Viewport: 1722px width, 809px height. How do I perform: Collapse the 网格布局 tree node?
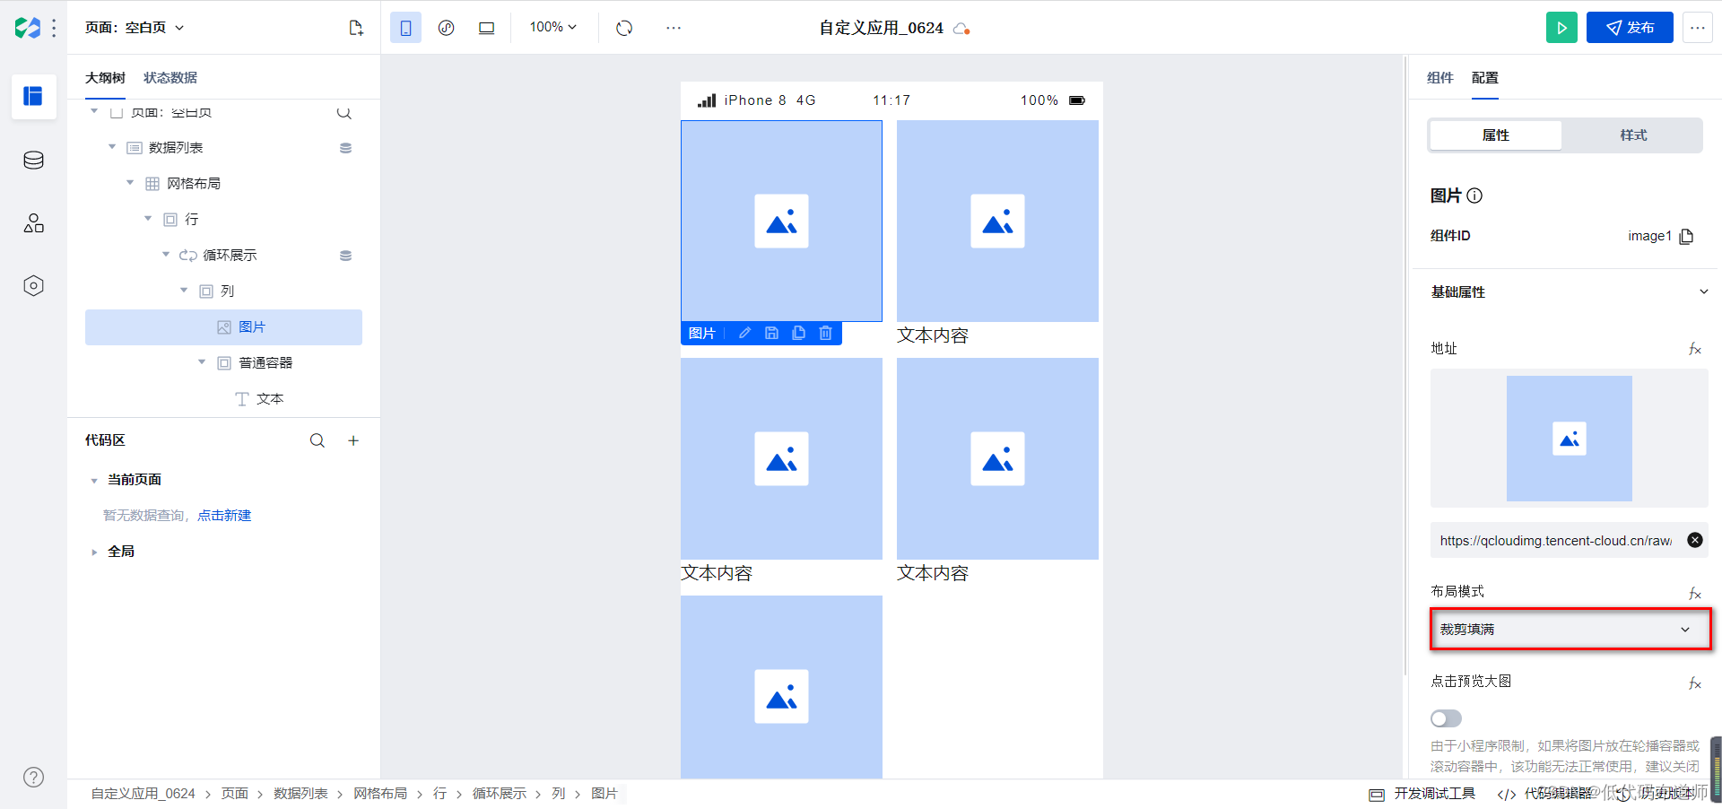pyautogui.click(x=130, y=183)
